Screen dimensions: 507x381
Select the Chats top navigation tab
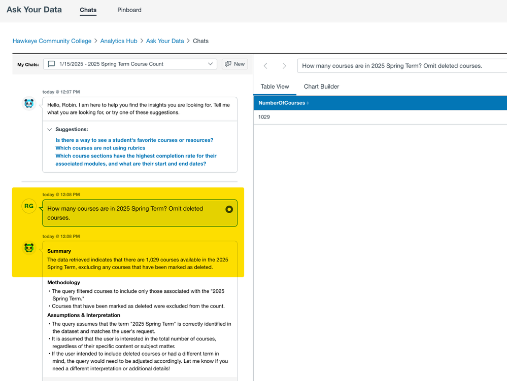pos(88,10)
